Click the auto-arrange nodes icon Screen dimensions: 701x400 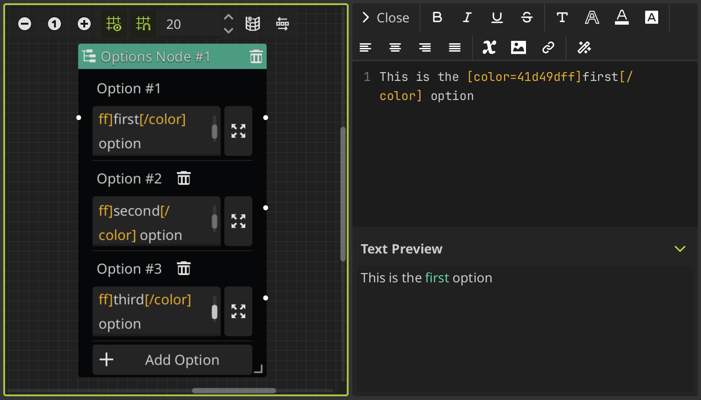(x=282, y=24)
